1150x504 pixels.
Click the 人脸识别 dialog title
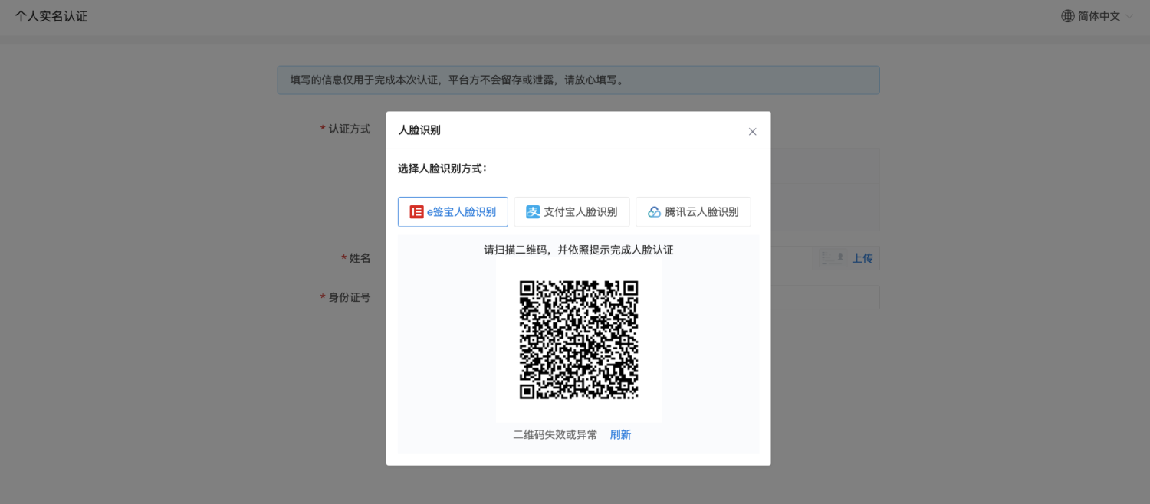pyautogui.click(x=419, y=130)
